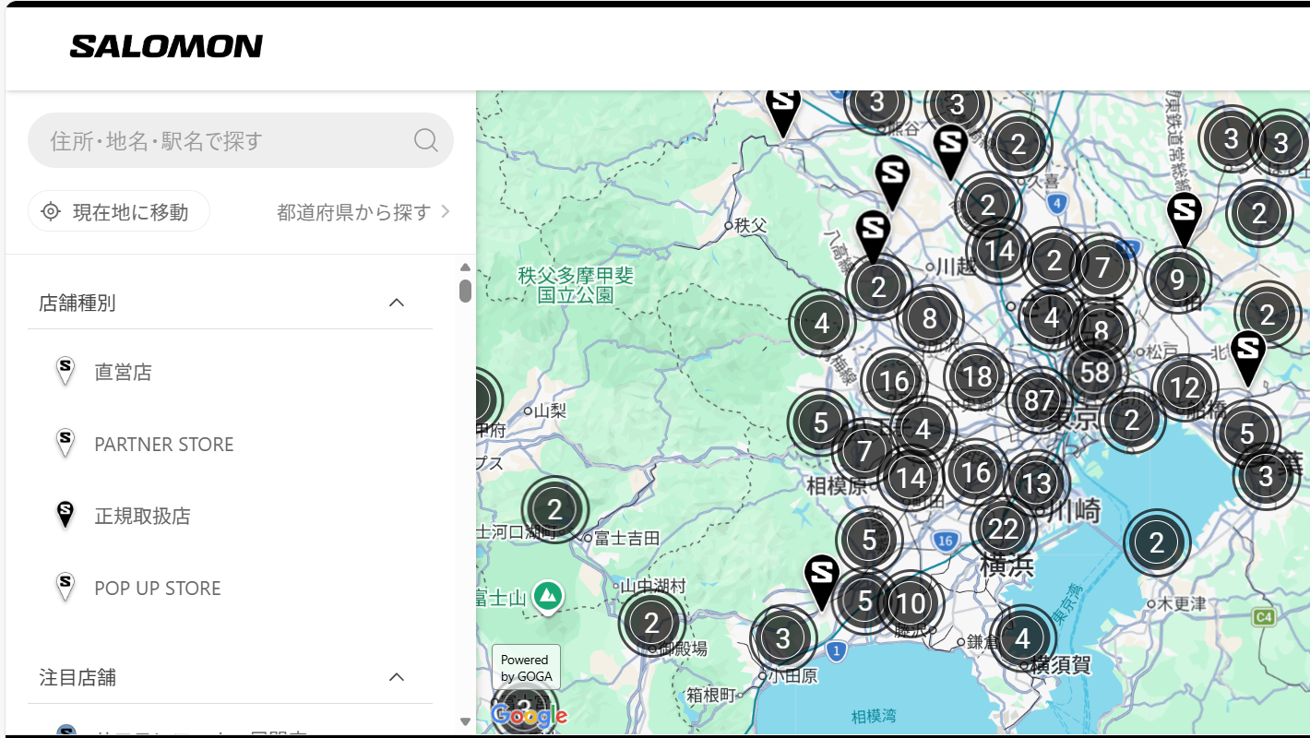The width and height of the screenshot is (1310, 738).
Task: Click the Powered by GOGA badge
Action: tap(526, 668)
